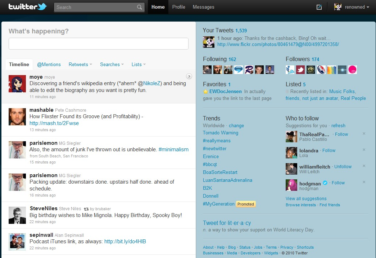The image size is (376, 258).
Task: Expand the Lists dropdown tab
Action: pyautogui.click(x=139, y=64)
